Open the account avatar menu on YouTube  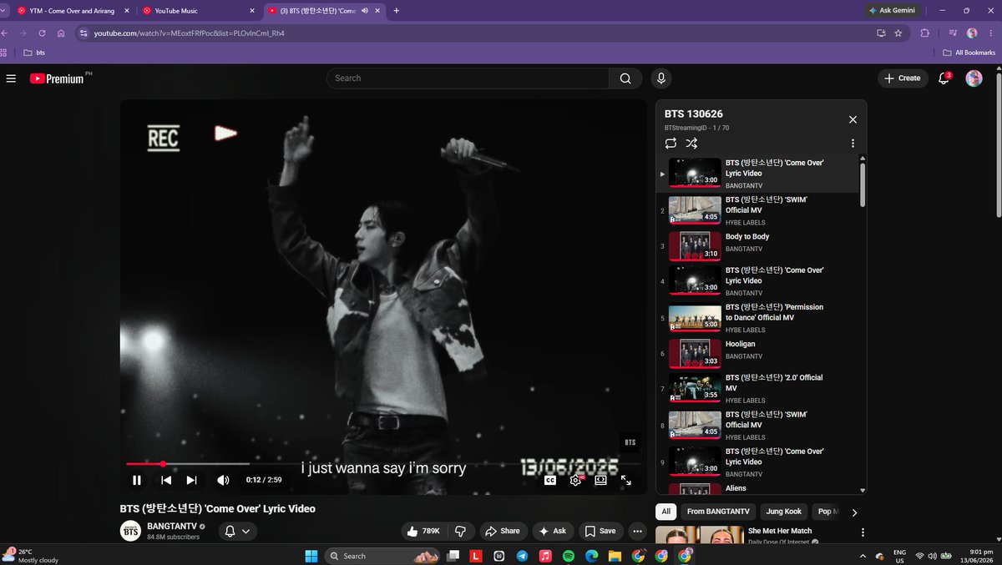974,78
